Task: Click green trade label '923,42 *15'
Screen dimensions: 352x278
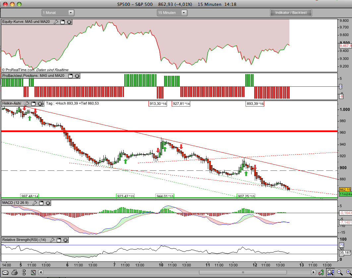Action: pos(126,196)
